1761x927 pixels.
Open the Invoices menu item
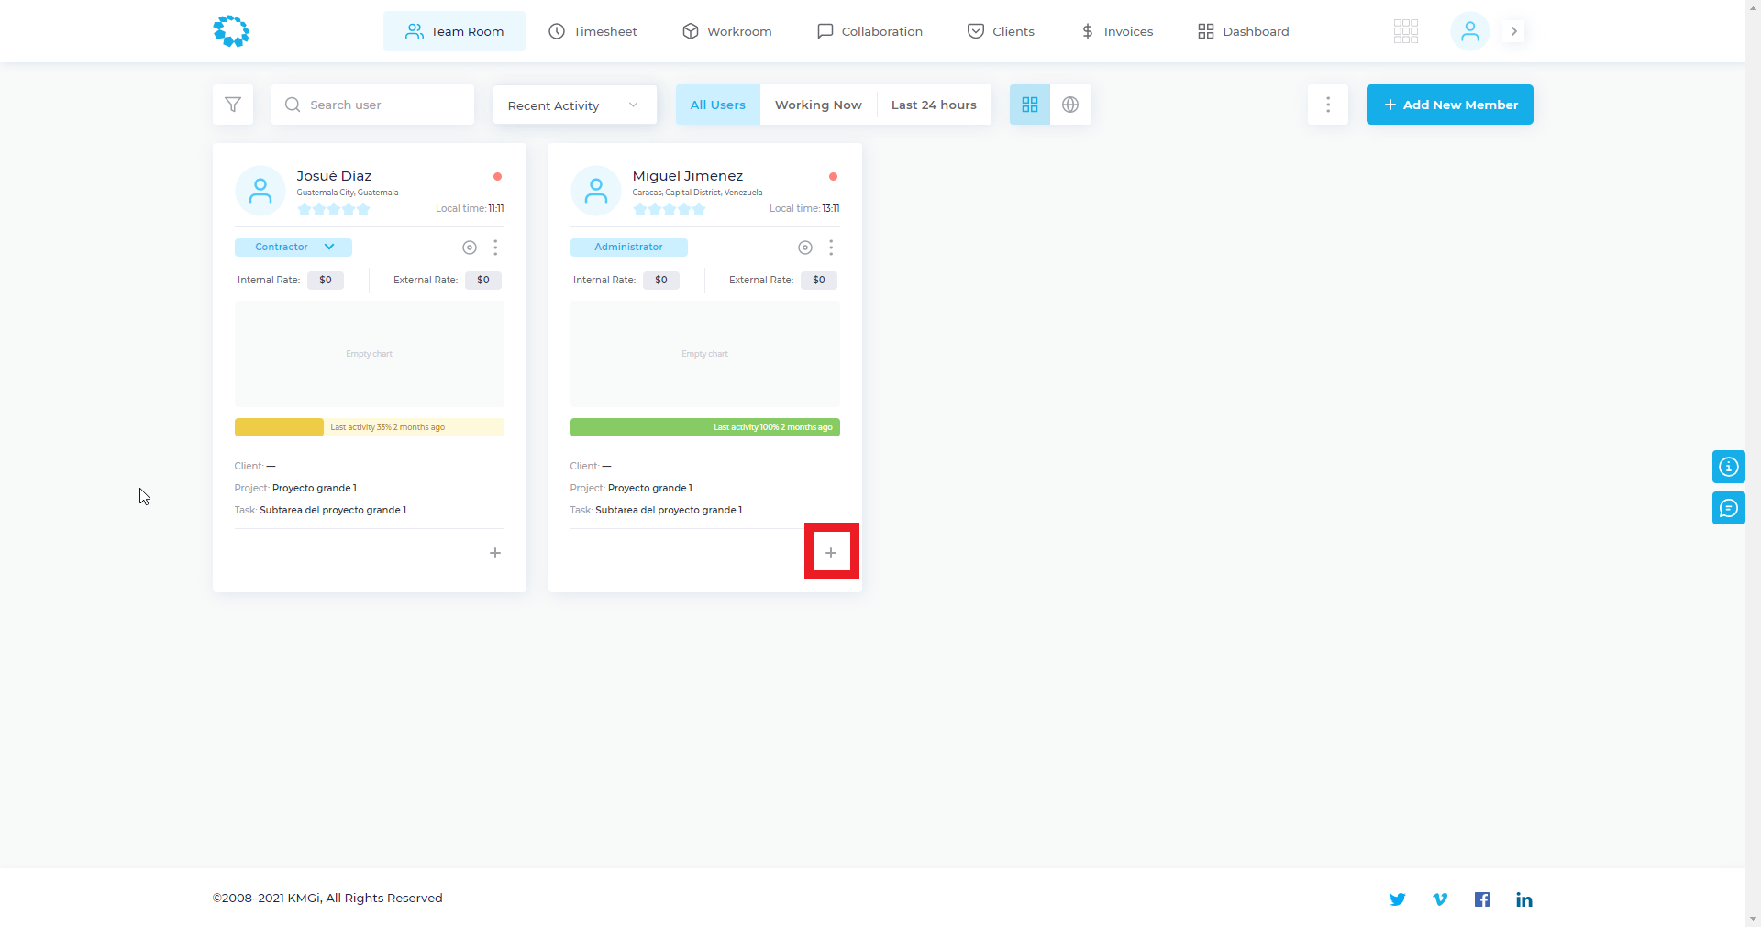[1116, 31]
